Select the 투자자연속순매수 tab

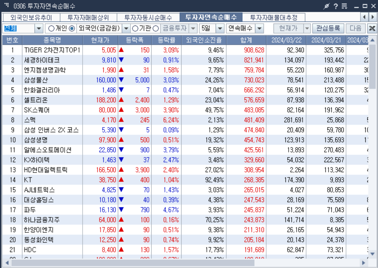pos(211,17)
